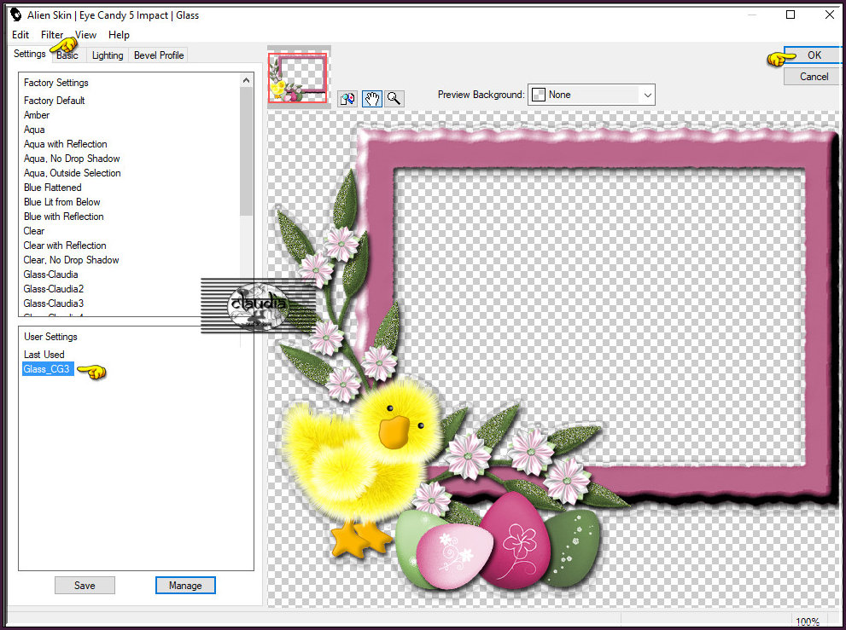846x630 pixels.
Task: Select the Glass-Claudia3 preset
Action: coord(54,303)
